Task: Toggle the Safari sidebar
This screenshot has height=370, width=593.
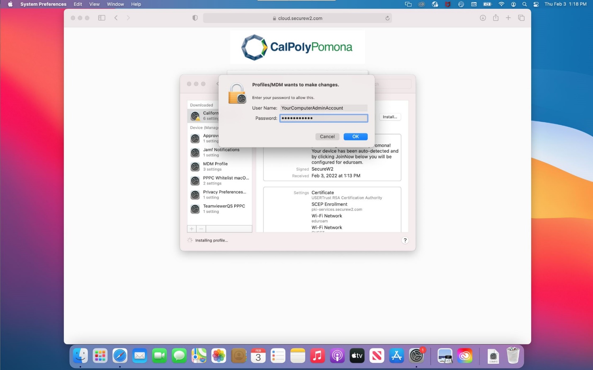Action: (102, 18)
